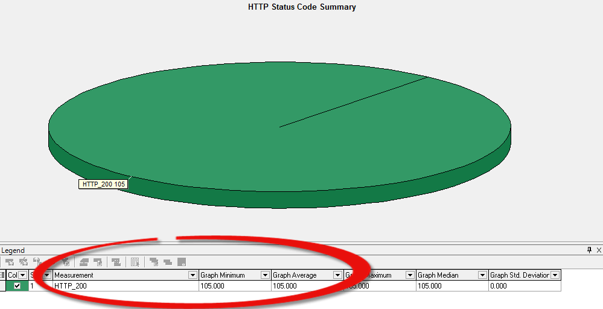Uncheck the HTTP_200 measurement checkbox
The height and width of the screenshot is (309, 603).
tap(17, 286)
